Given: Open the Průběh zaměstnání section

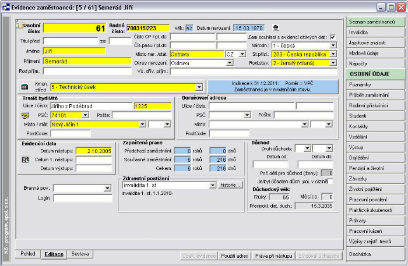Looking at the screenshot, I should [375, 95].
